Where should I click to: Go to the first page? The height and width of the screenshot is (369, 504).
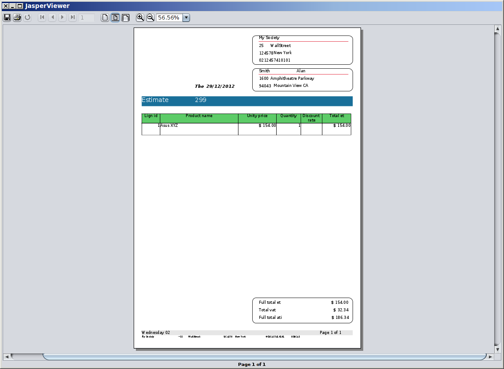coord(42,18)
